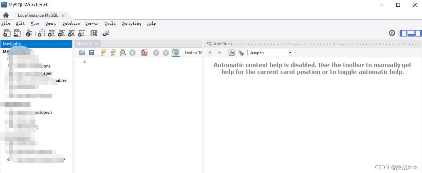Open SQL script file toolbar icon

[17, 33]
